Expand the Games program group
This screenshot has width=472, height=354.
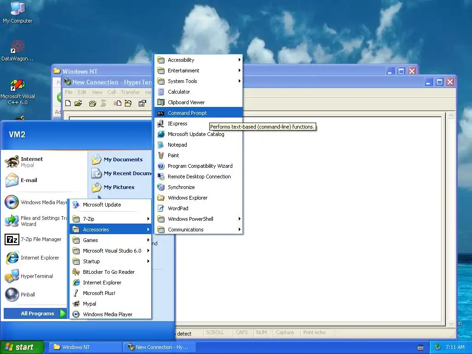point(110,240)
